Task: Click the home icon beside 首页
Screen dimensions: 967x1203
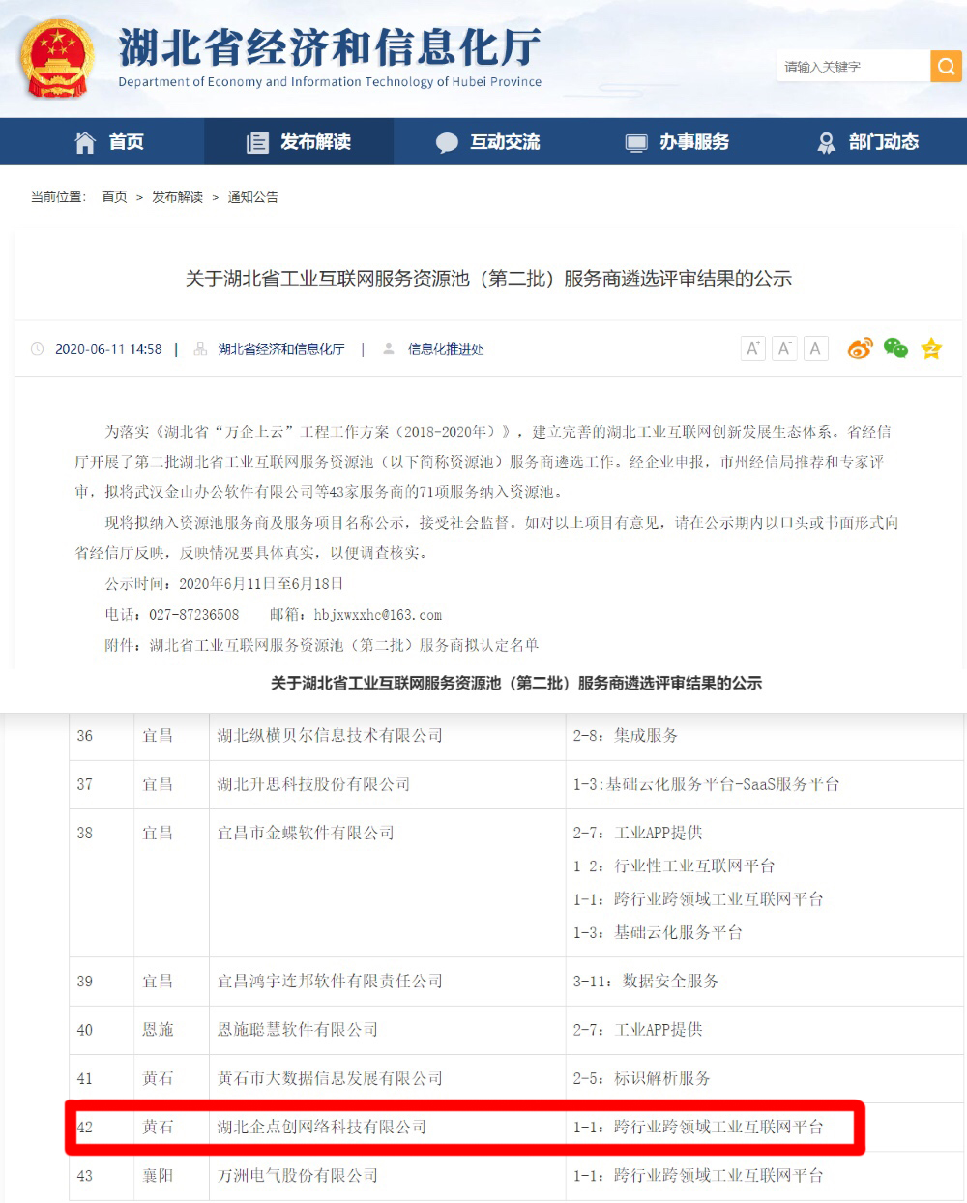Action: [85, 142]
